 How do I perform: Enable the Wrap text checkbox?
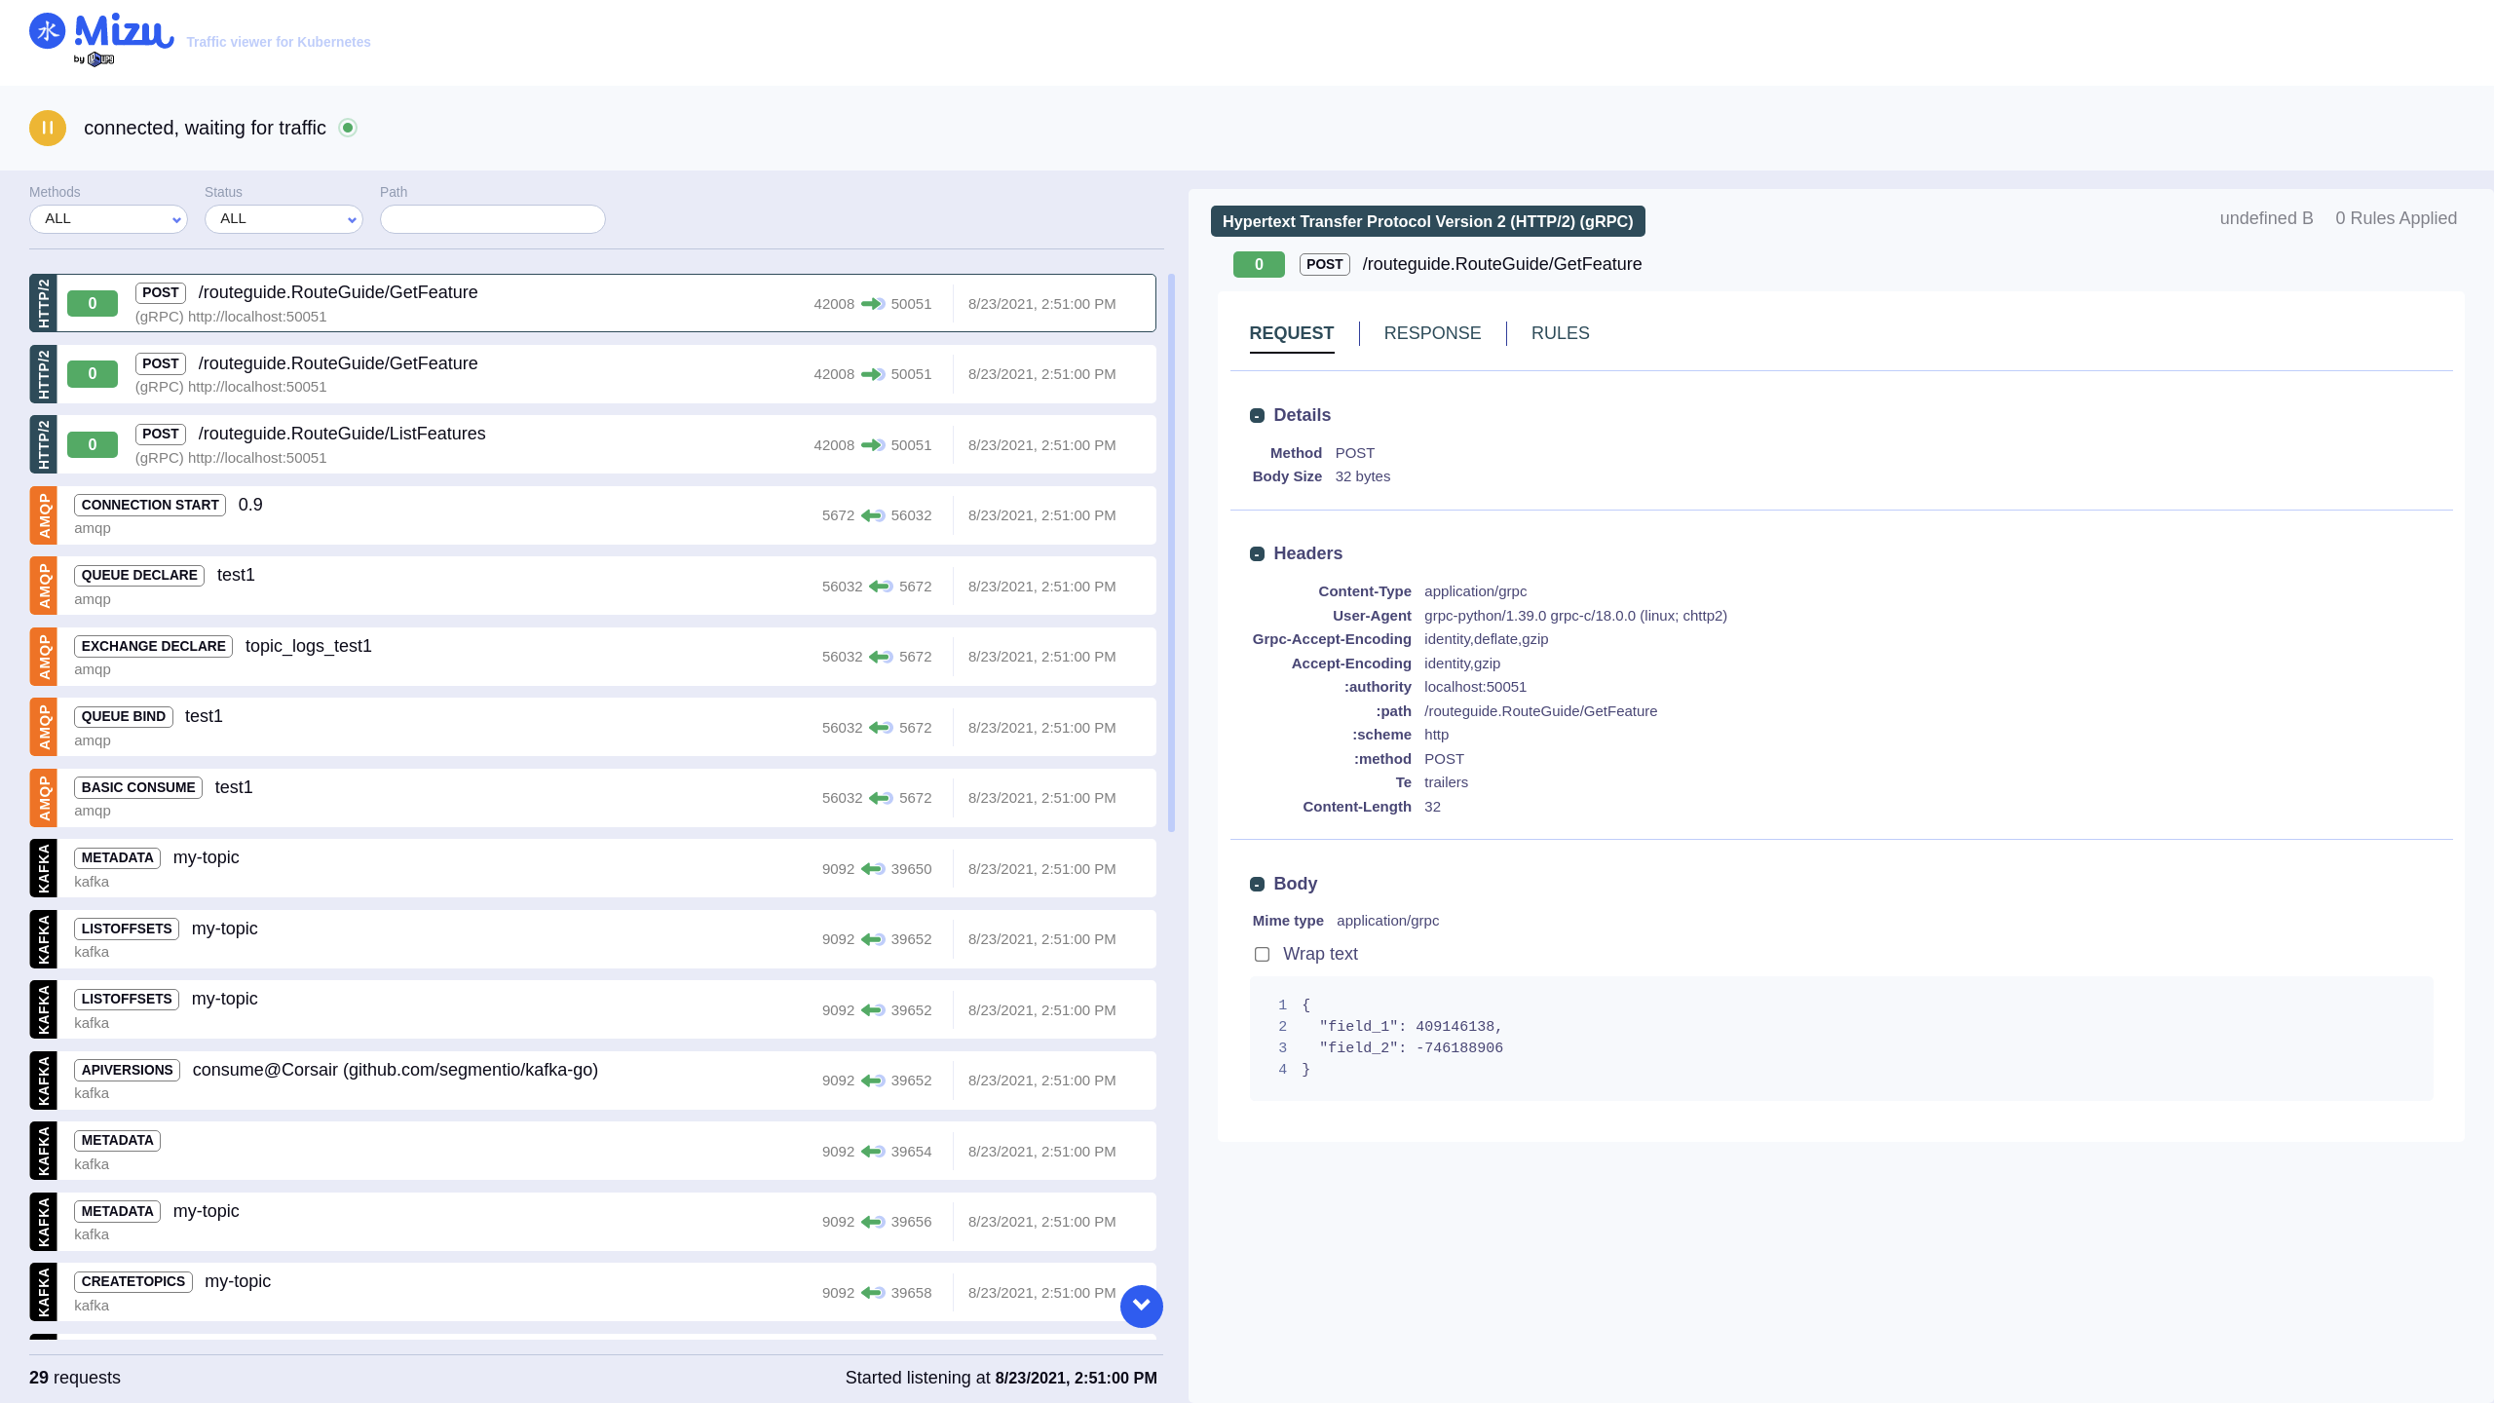1262,955
